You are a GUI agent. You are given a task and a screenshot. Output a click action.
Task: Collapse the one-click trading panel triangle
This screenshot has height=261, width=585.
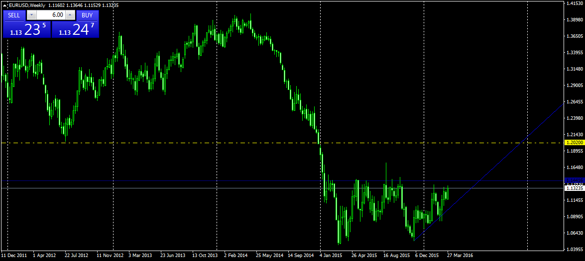click(x=5, y=5)
